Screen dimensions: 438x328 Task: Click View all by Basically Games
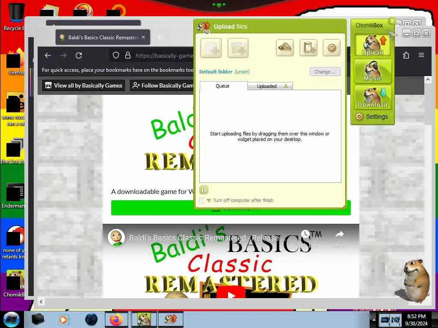[83, 85]
